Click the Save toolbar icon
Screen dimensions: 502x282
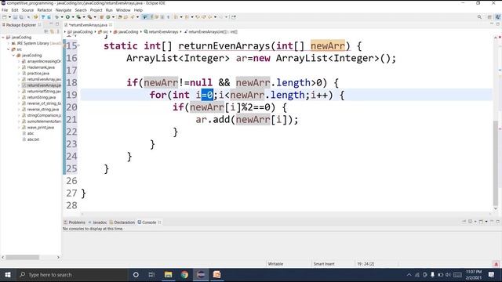[x=15, y=17]
